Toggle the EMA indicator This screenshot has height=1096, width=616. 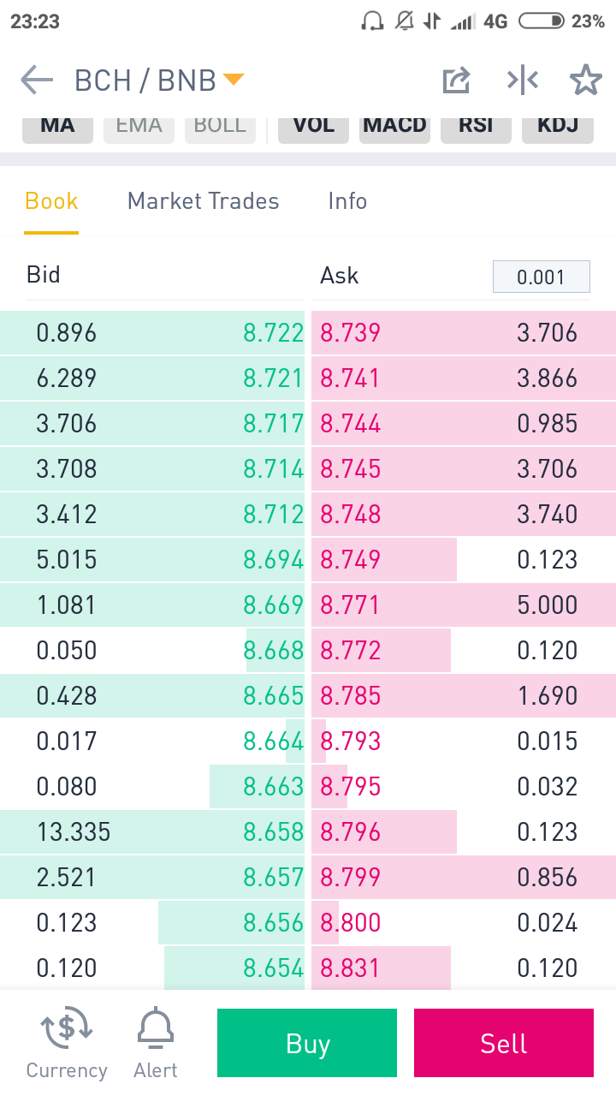139,126
